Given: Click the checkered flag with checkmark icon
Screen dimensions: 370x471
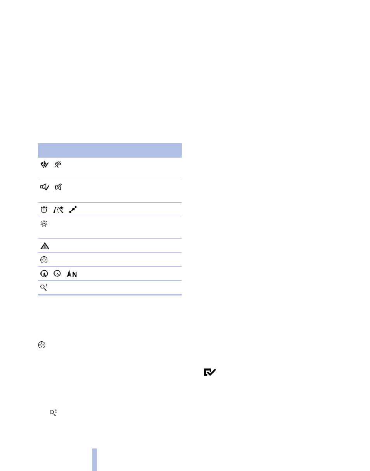Looking at the screenshot, I should tap(45, 165).
